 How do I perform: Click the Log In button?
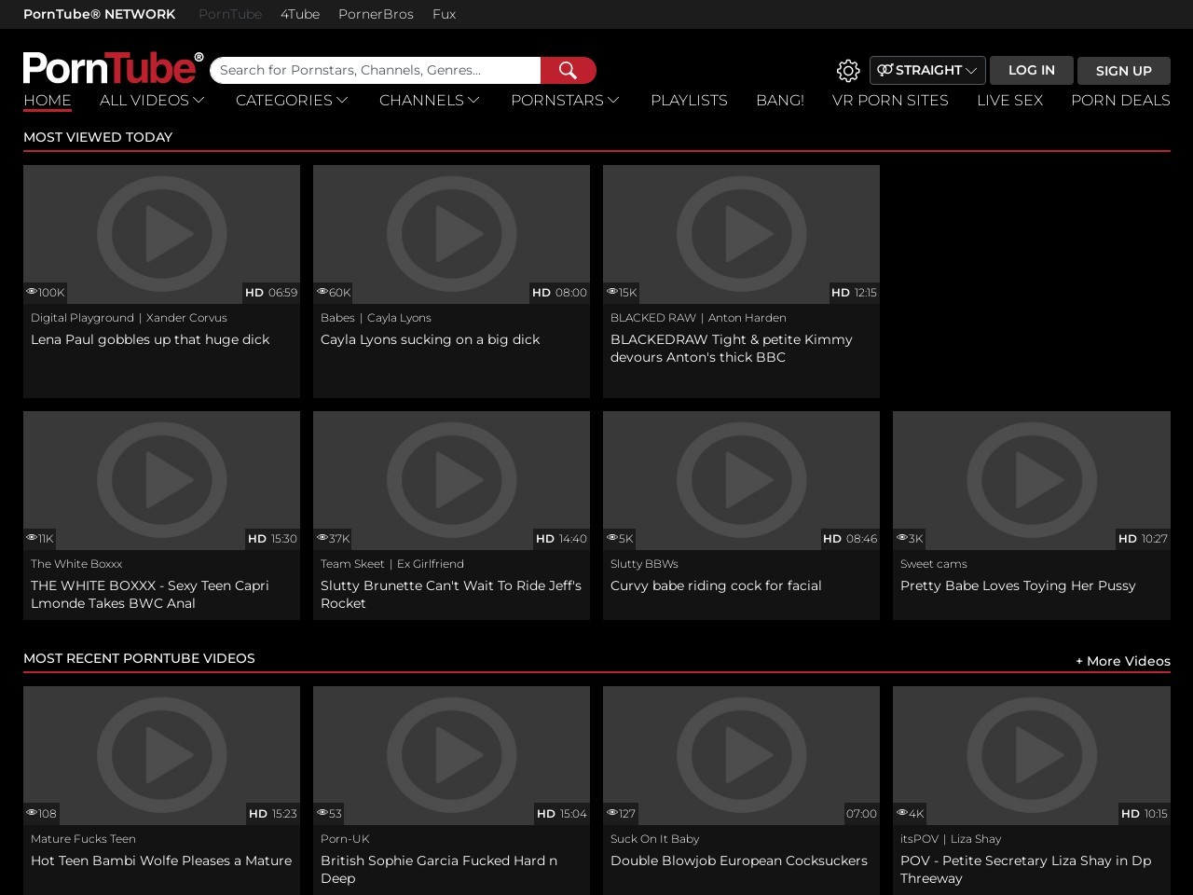click(1031, 71)
